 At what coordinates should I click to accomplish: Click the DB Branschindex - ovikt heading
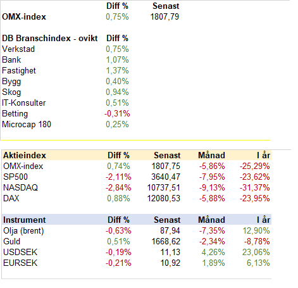click(50, 39)
